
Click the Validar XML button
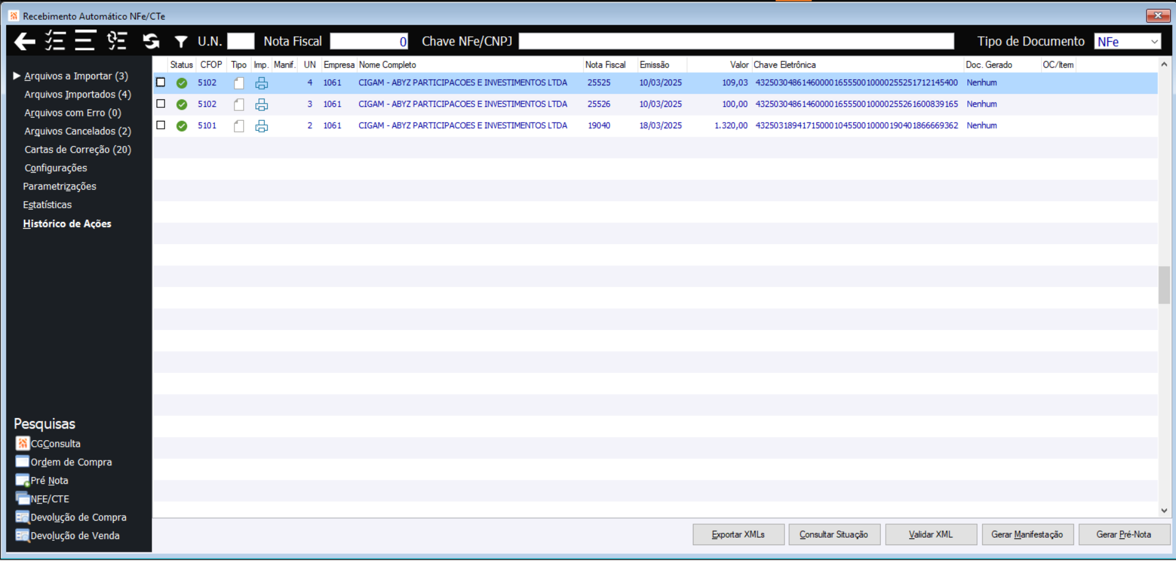point(931,535)
